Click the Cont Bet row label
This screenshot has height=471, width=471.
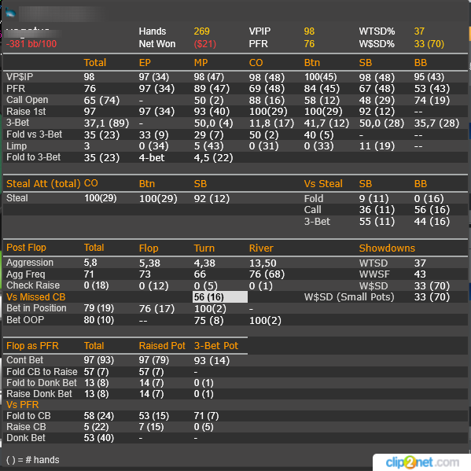(x=25, y=360)
